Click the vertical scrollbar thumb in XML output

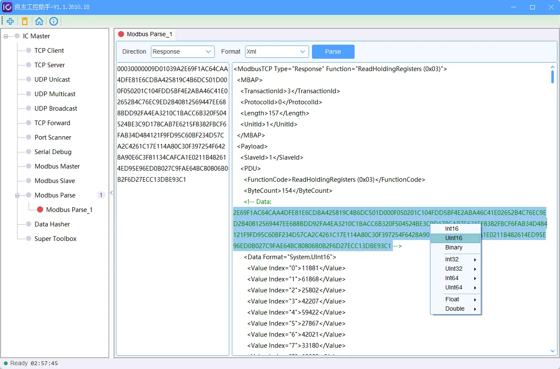[552, 77]
